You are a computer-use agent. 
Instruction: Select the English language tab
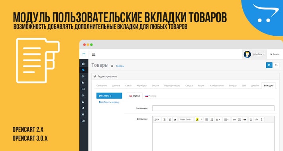pyautogui.click(x=135, y=96)
